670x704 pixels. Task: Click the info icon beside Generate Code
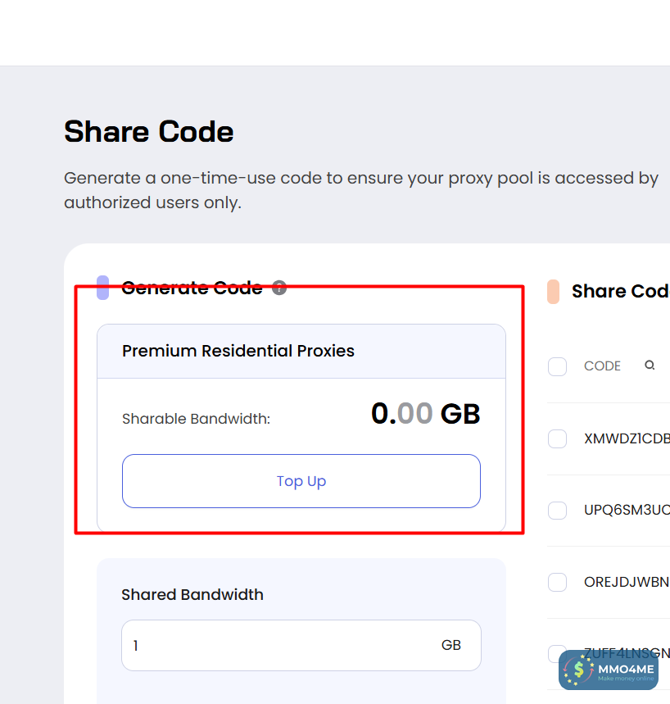pyautogui.click(x=279, y=288)
